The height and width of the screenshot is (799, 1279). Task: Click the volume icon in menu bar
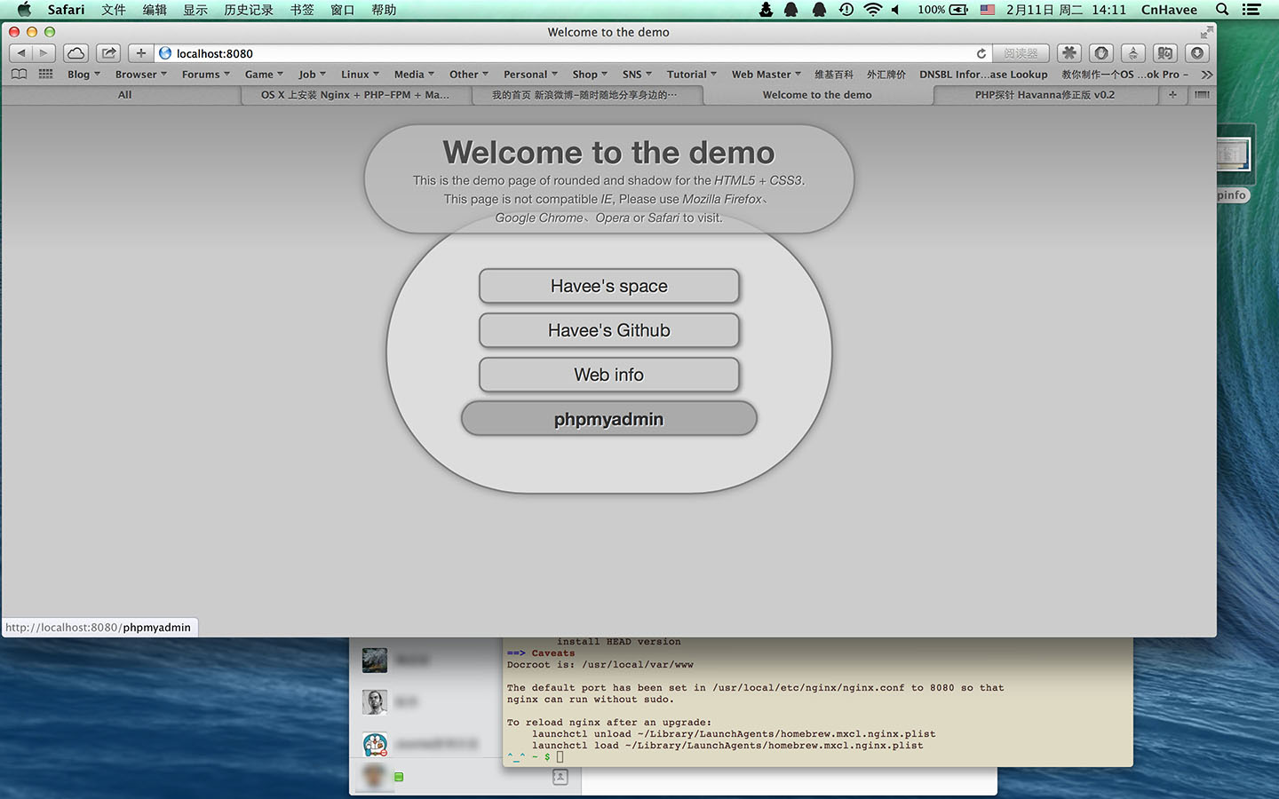(x=896, y=10)
